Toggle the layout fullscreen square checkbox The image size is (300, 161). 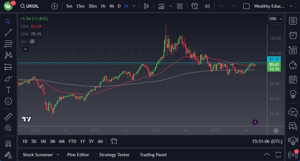click(x=246, y=6)
